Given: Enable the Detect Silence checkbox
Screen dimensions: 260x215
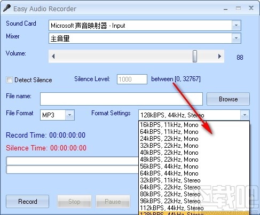Looking at the screenshot, I should coord(9,79).
